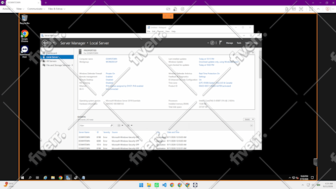The image size is (336, 189).
Task: Open the Format menu in Notepad window
Action: pyautogui.click(x=160, y=31)
